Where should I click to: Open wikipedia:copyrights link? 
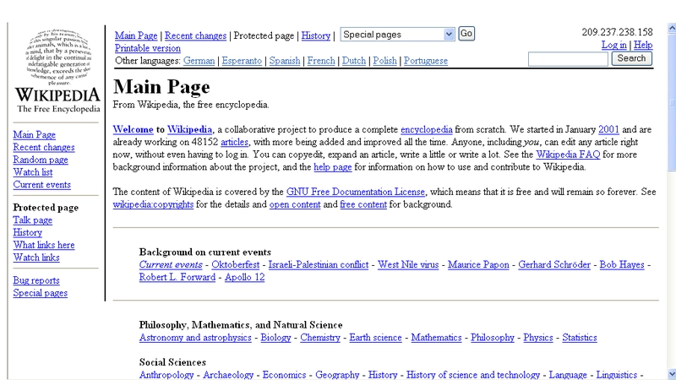(x=153, y=204)
